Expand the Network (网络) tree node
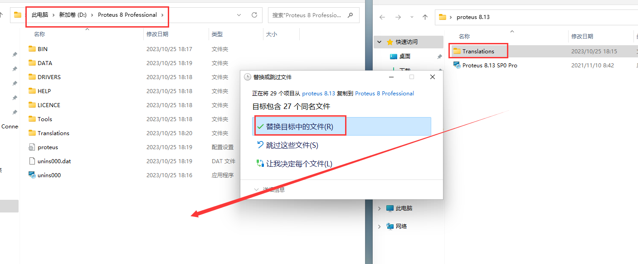The image size is (638, 264). (380, 226)
